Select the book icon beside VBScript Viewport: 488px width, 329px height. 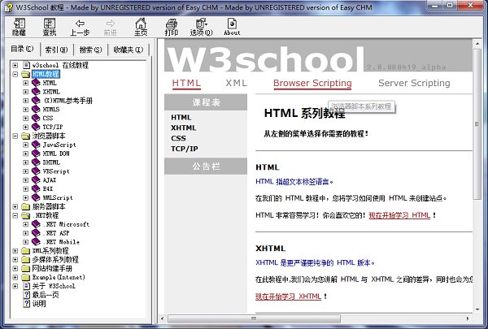point(36,171)
